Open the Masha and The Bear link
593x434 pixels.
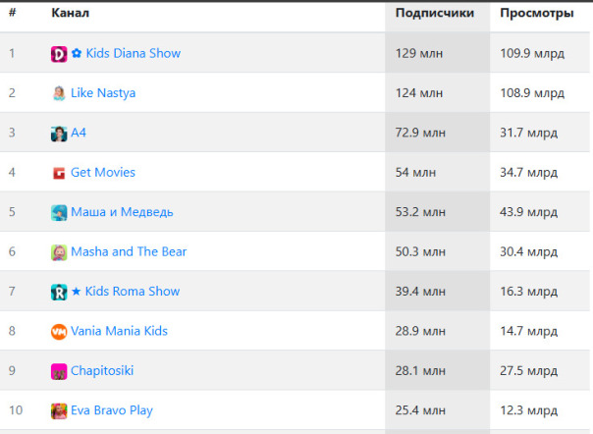[129, 251]
